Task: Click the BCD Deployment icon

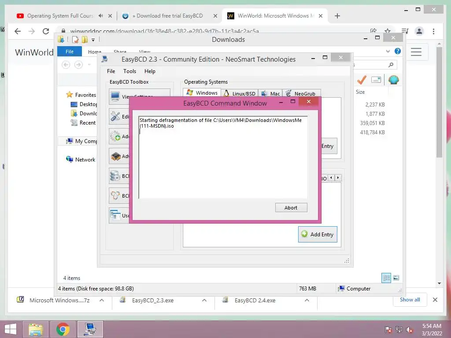Action: tap(115, 196)
